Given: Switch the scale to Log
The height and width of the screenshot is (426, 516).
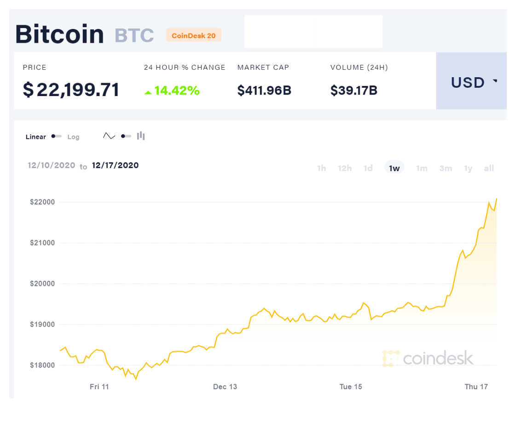Looking at the screenshot, I should coord(73,137).
